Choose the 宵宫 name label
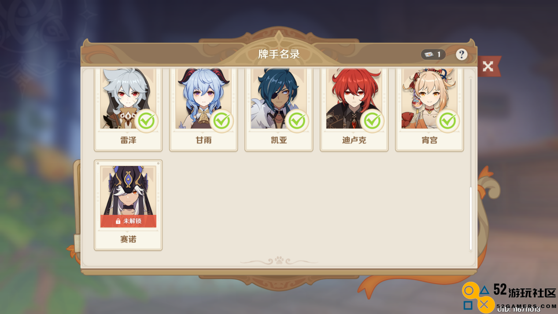The width and height of the screenshot is (558, 314). point(429,140)
